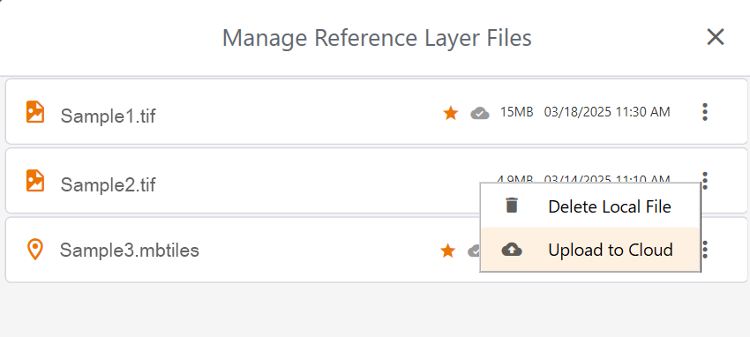Click the trash can icon in menu

[512, 206]
